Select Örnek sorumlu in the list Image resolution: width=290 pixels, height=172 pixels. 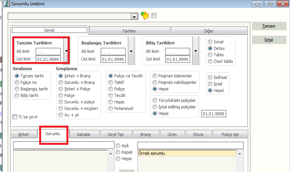click(x=186, y=153)
